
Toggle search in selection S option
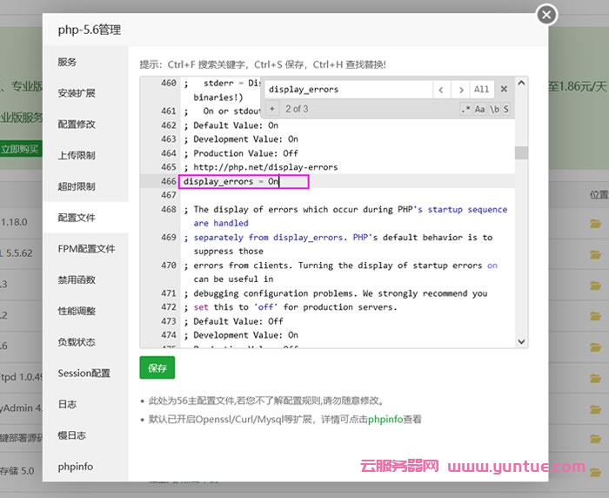(505, 109)
